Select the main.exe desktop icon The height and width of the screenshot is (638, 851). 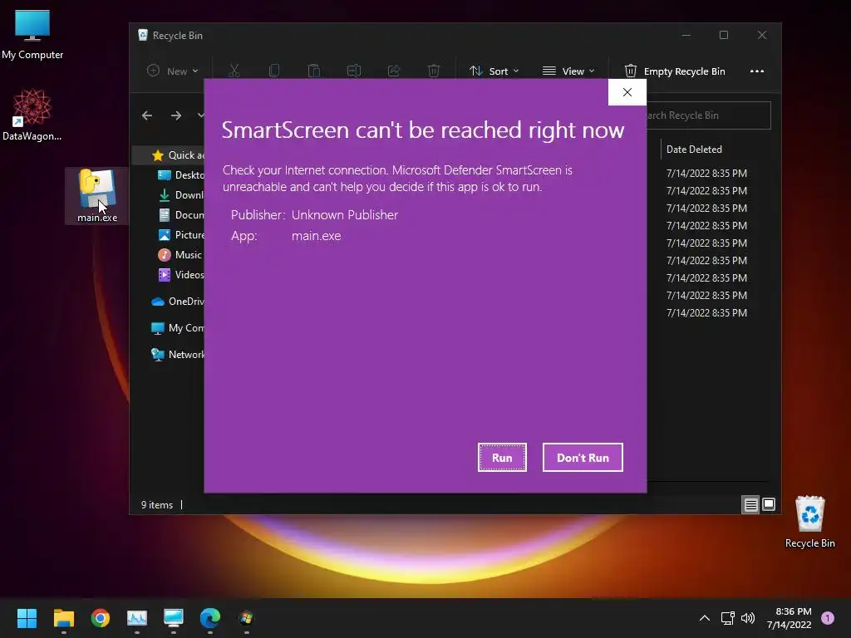pos(97,196)
